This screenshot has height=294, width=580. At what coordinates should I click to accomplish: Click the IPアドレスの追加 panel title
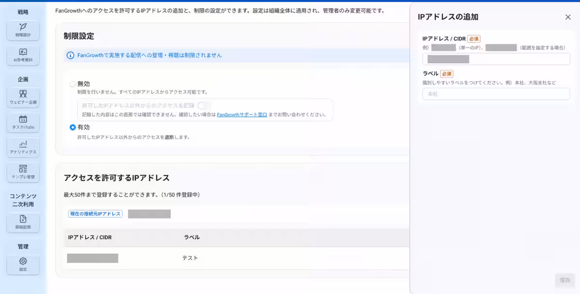pyautogui.click(x=448, y=17)
